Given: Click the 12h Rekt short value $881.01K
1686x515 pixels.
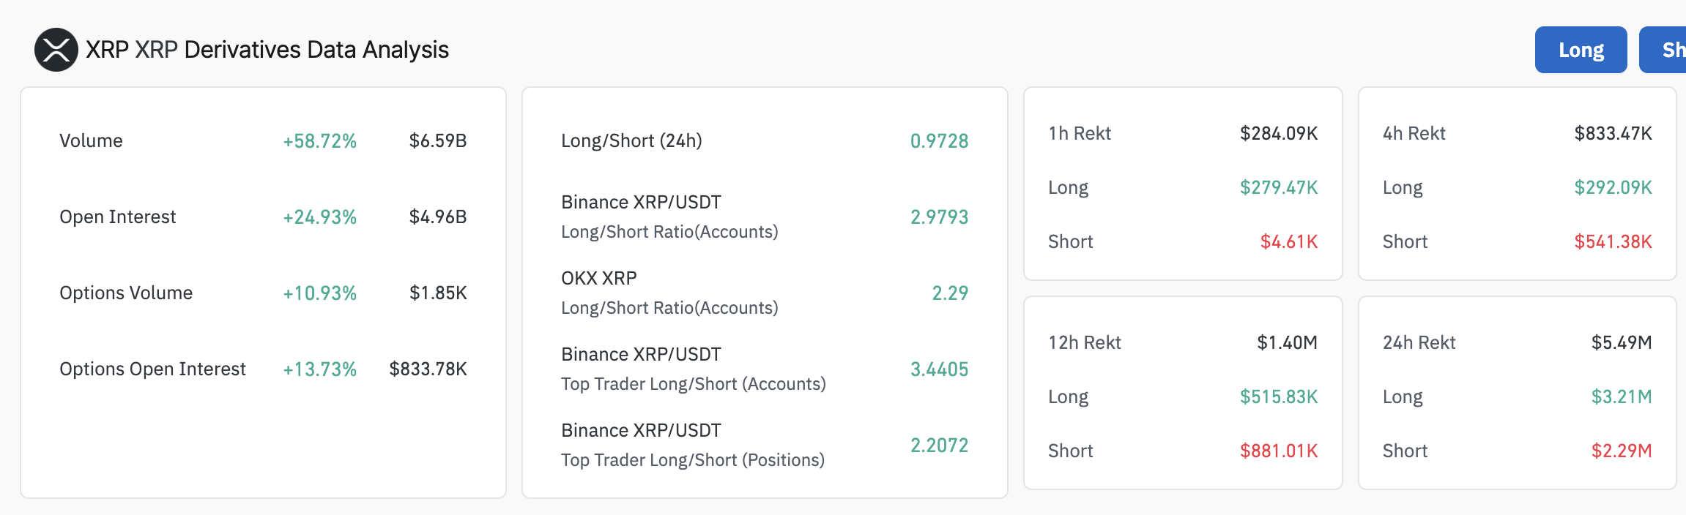Looking at the screenshot, I should pyautogui.click(x=1278, y=451).
